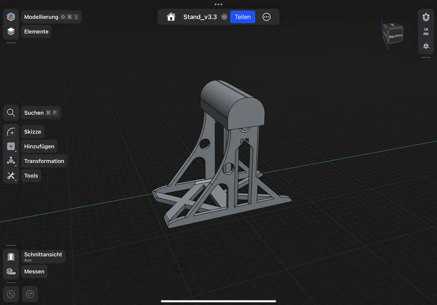
Task: Click the Stand_v3.3 document title
Action: pos(200,17)
